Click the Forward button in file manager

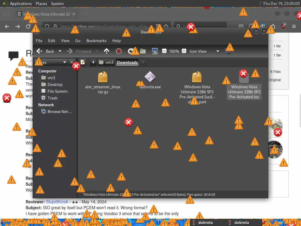click(79, 51)
